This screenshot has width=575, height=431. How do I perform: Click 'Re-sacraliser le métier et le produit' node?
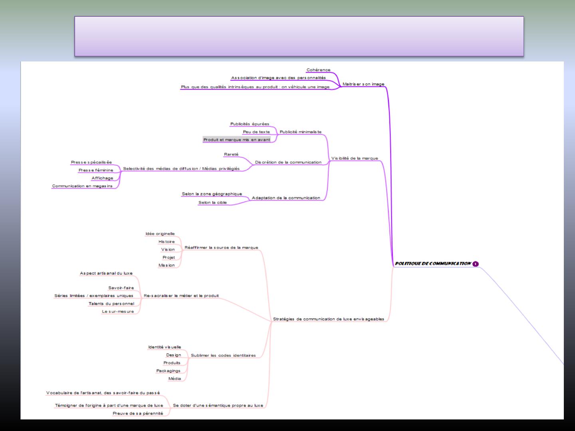pos(181,296)
